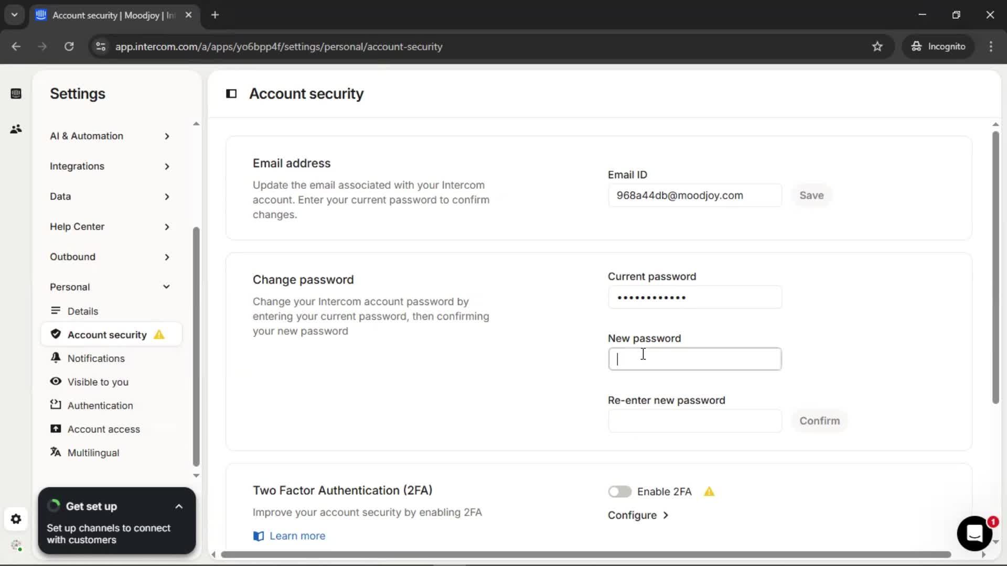Image resolution: width=1007 pixels, height=566 pixels.
Task: Go back using the browser back arrow
Action: 16,47
